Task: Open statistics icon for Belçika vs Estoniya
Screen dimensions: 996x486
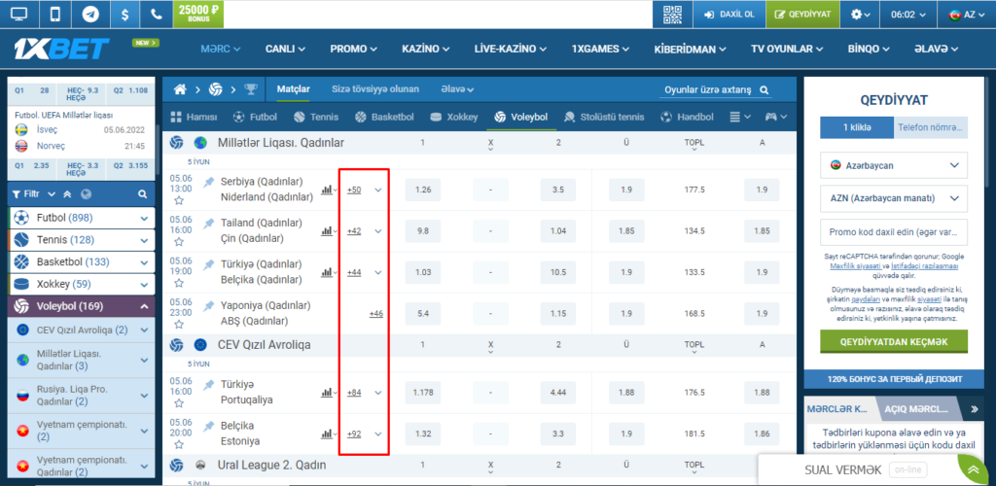Action: [329, 434]
